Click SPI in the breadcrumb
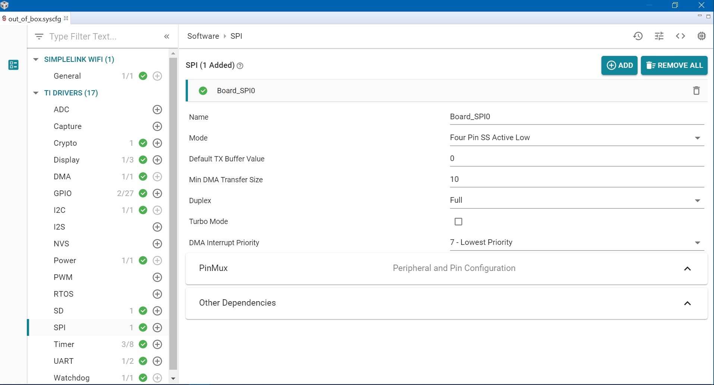 tap(236, 36)
